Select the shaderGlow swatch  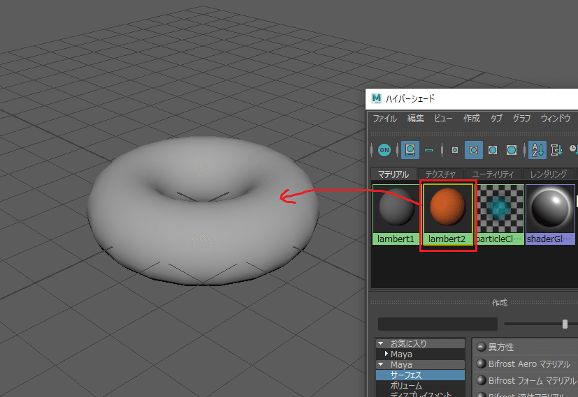[550, 214]
